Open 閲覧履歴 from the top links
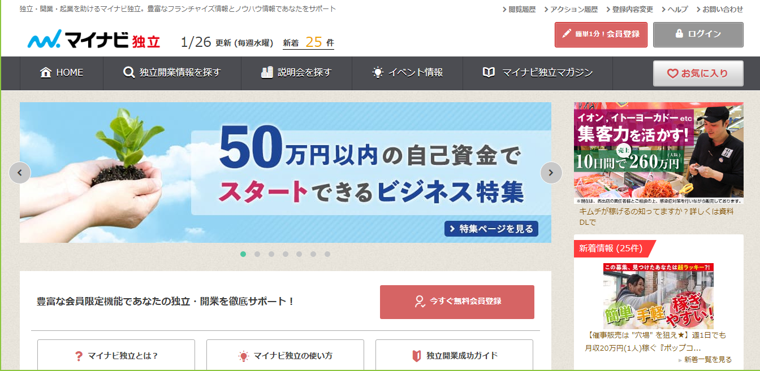 click(x=519, y=10)
